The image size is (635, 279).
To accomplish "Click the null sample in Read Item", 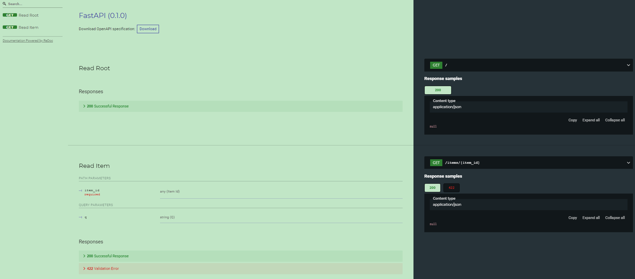I will pos(433,224).
